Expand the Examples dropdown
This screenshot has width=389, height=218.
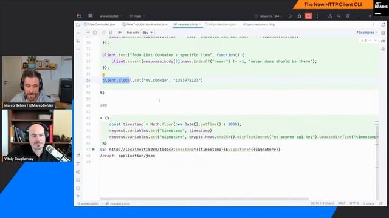[x=367, y=33]
